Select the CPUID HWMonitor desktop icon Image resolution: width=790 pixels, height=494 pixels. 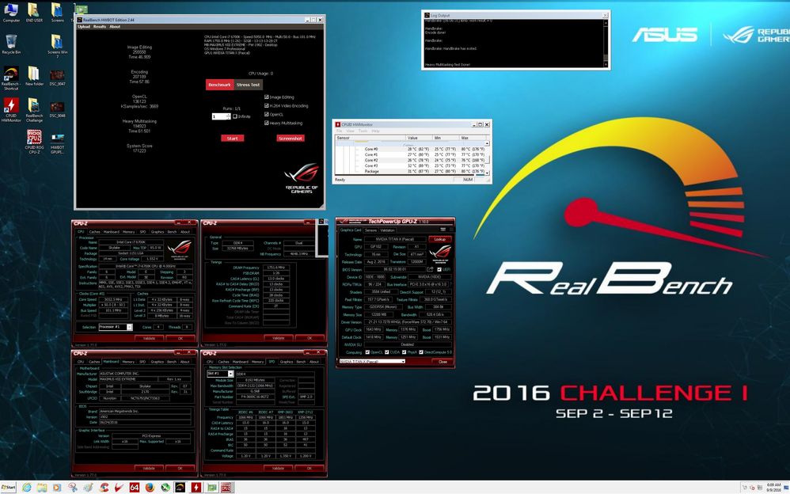pyautogui.click(x=11, y=110)
